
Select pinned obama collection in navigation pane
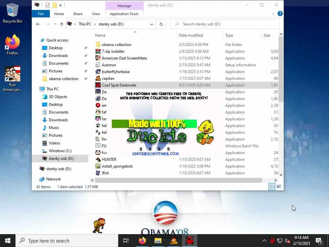(64, 79)
